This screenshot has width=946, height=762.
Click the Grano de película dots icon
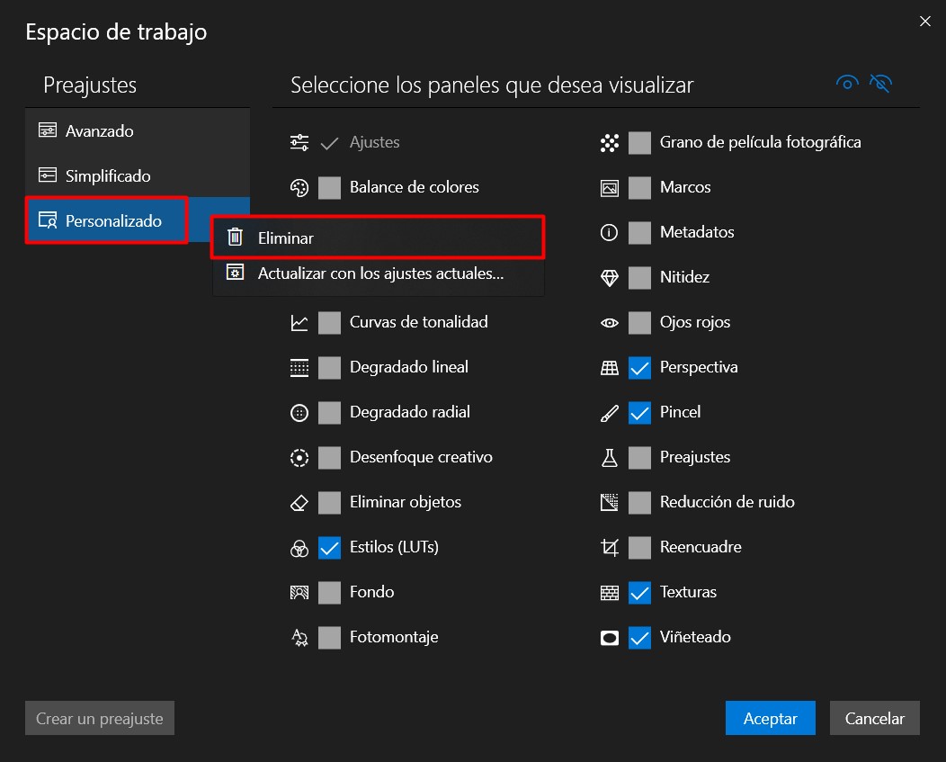click(610, 142)
